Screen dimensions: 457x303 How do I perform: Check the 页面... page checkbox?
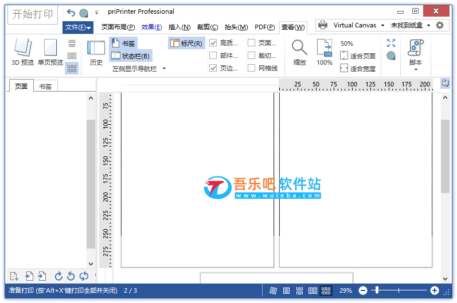tap(251, 43)
